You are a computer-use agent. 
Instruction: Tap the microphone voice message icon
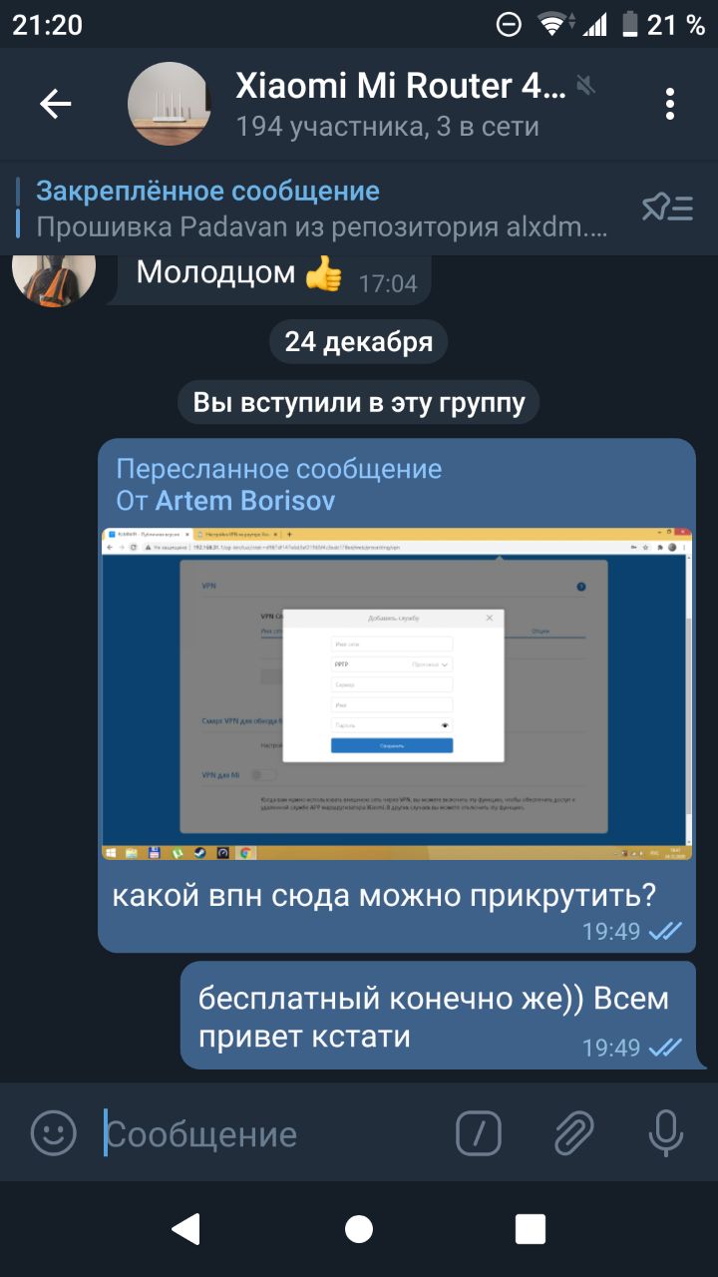click(x=665, y=1132)
